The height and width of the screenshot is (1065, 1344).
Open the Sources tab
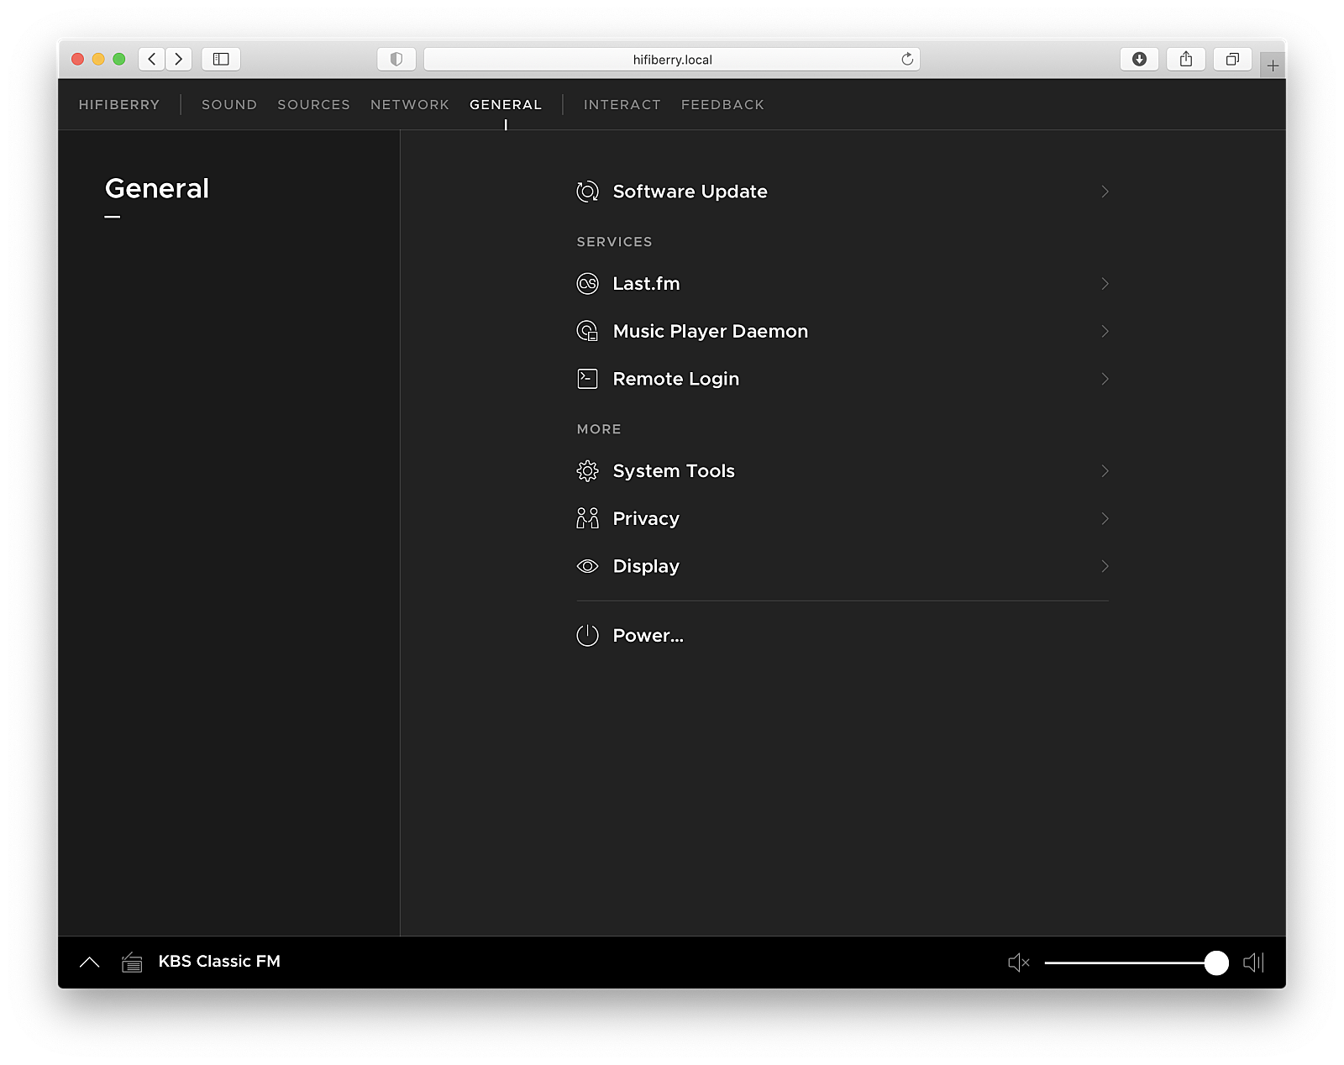pos(313,105)
